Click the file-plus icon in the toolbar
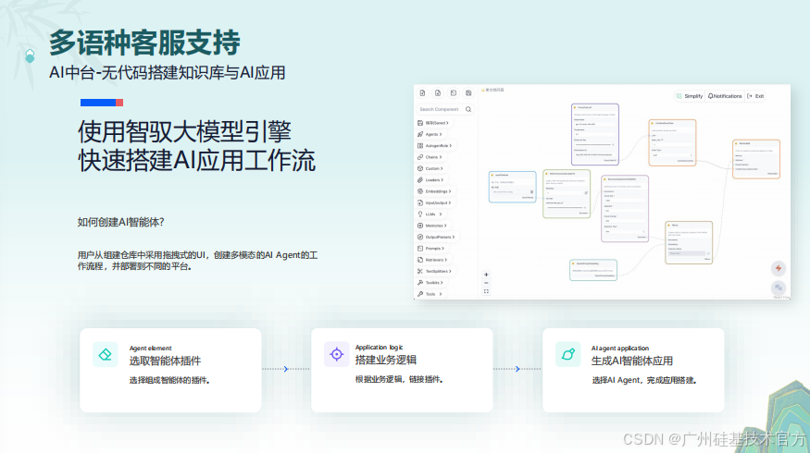The width and height of the screenshot is (810, 453). pyautogui.click(x=422, y=92)
